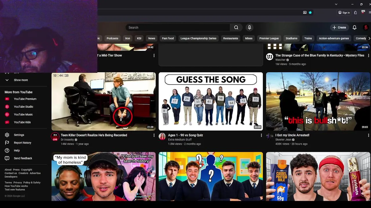Screen dimensions: 371x208
Task: Open Skeeter Jean channel avatar
Action: point(270,136)
